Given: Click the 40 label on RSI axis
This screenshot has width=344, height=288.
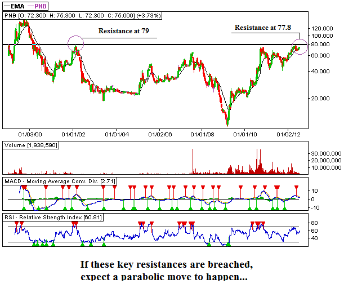Looking at the screenshot, I should click(x=314, y=238).
